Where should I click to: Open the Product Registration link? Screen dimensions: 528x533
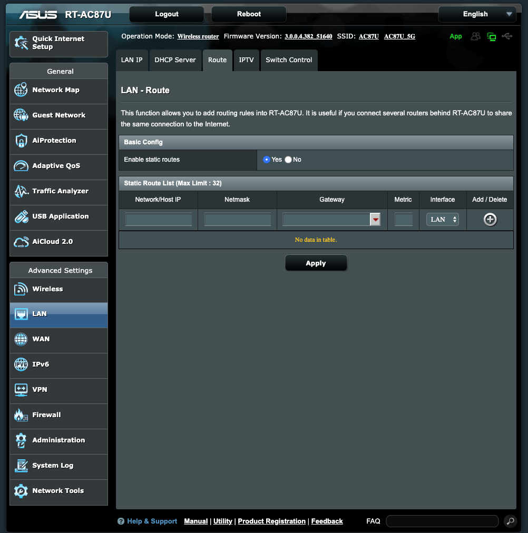271,521
